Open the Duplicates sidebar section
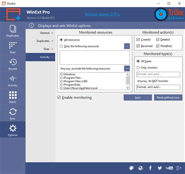The height and width of the screenshot is (174, 185). (x=12, y=31)
